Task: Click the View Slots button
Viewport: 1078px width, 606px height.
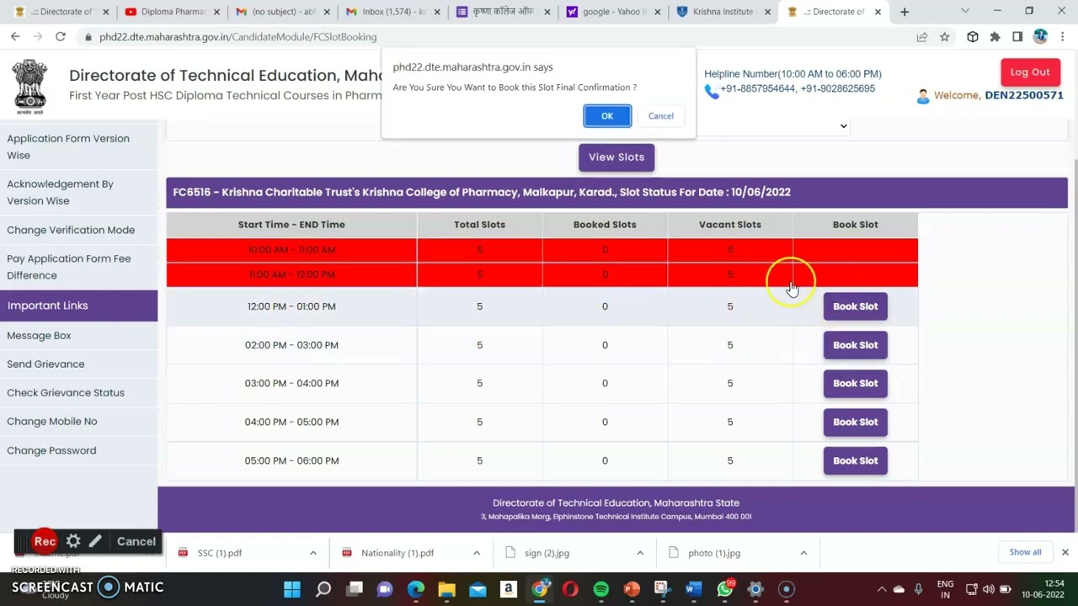Action: (x=616, y=157)
